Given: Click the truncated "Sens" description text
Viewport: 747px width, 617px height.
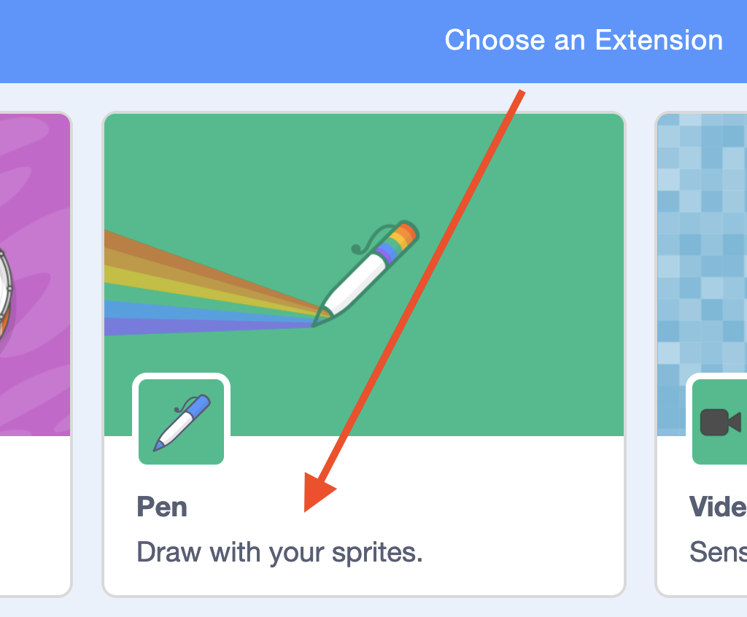Looking at the screenshot, I should pyautogui.click(x=719, y=552).
